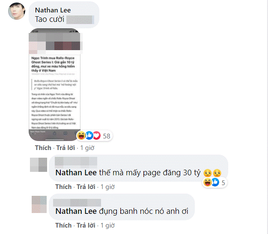Click the Nathan Lee mention in the 'đụng banh nóc' reply

76,211
